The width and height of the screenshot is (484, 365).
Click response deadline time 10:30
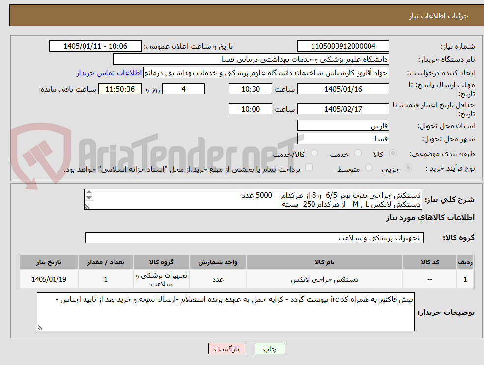[x=250, y=89]
